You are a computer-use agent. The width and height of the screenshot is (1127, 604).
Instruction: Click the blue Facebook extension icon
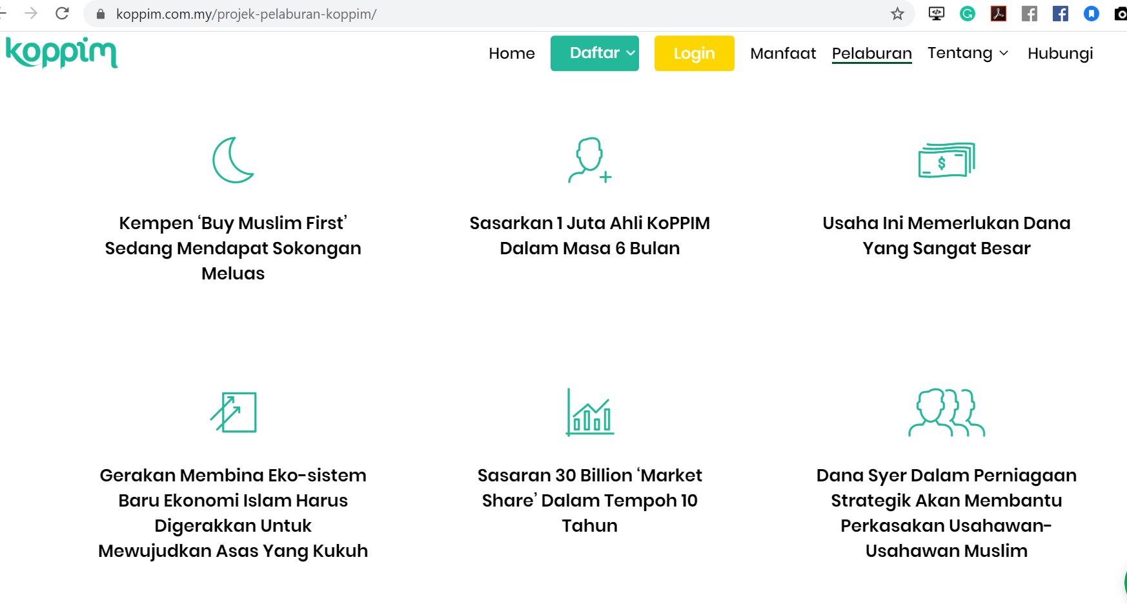click(x=1060, y=14)
